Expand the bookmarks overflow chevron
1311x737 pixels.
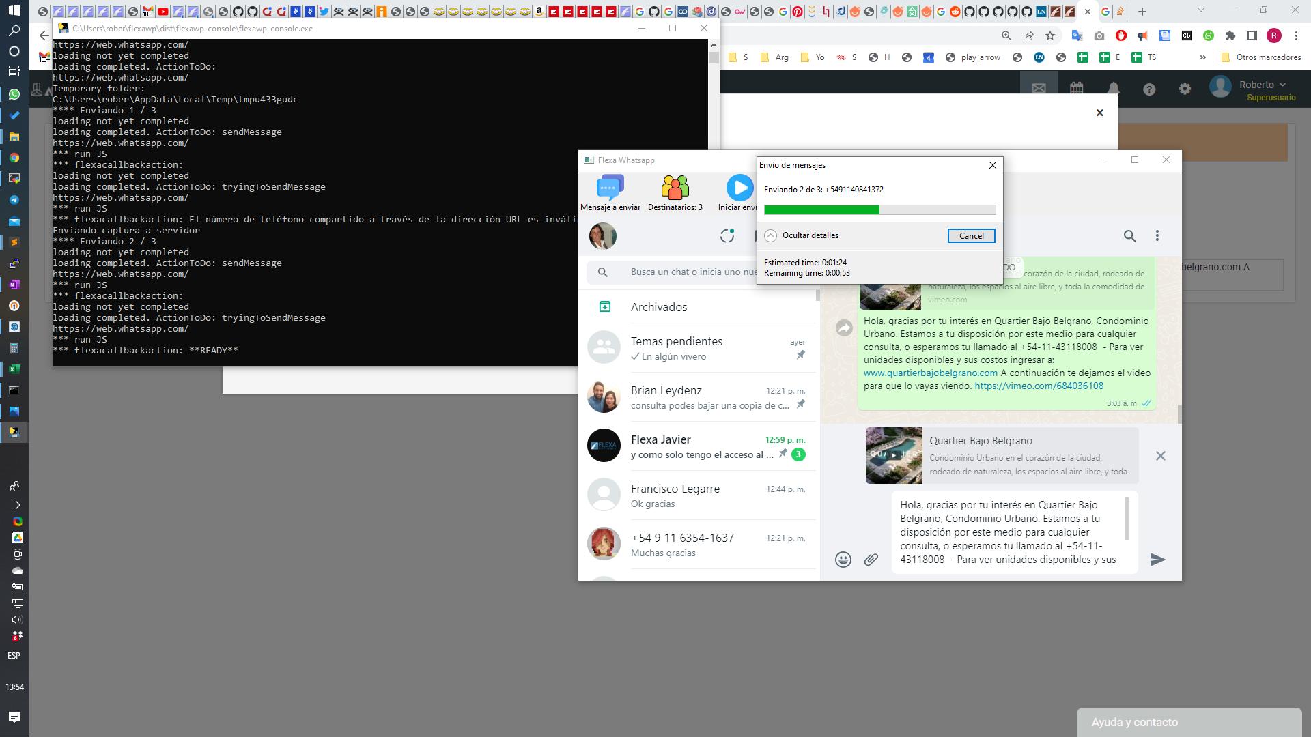1202,57
